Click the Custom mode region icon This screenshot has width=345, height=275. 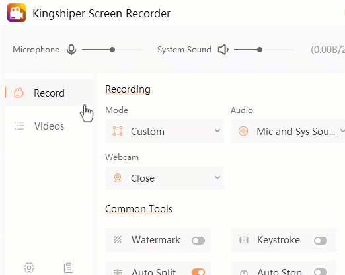pyautogui.click(x=118, y=131)
